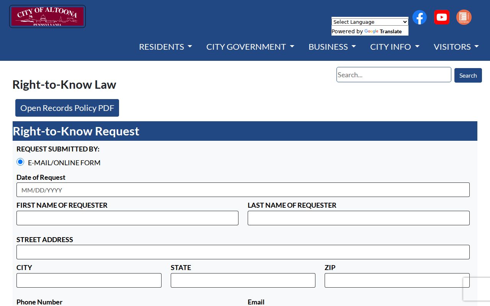Open the City of Altoona logo homepage
Screen dimensions: 490x306
click(47, 16)
